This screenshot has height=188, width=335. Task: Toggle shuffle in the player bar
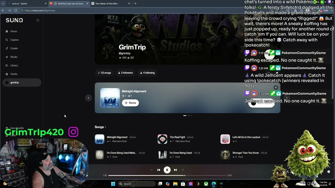point(151,170)
